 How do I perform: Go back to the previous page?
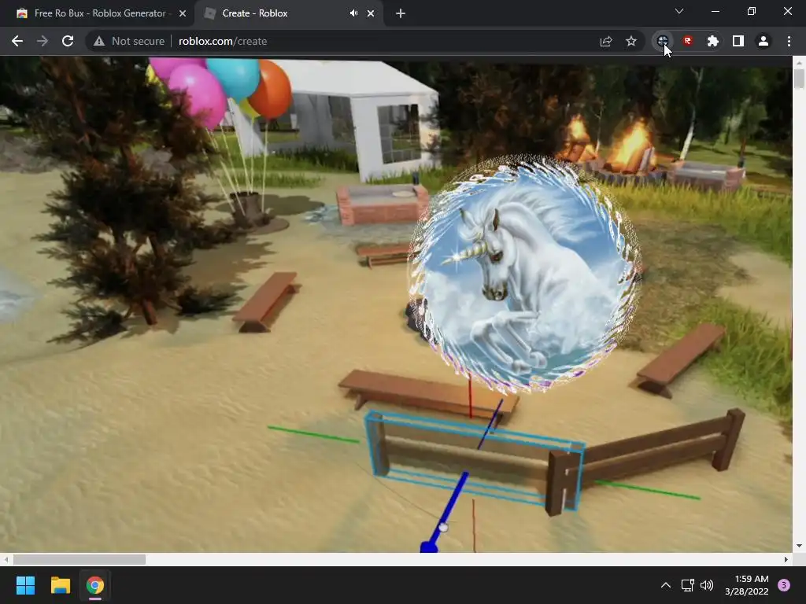coord(17,41)
